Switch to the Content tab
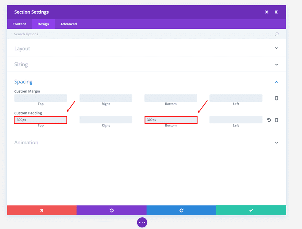302x229 pixels. (x=19, y=24)
